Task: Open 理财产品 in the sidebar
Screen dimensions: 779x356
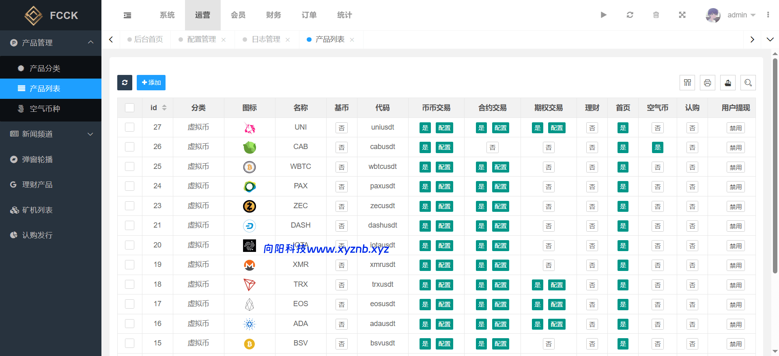Action: click(x=51, y=185)
